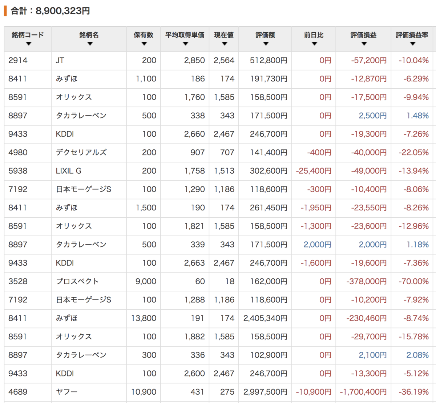This screenshot has width=436, height=403.
Task: Click the 合計 total amount heading
Action: click(x=50, y=11)
